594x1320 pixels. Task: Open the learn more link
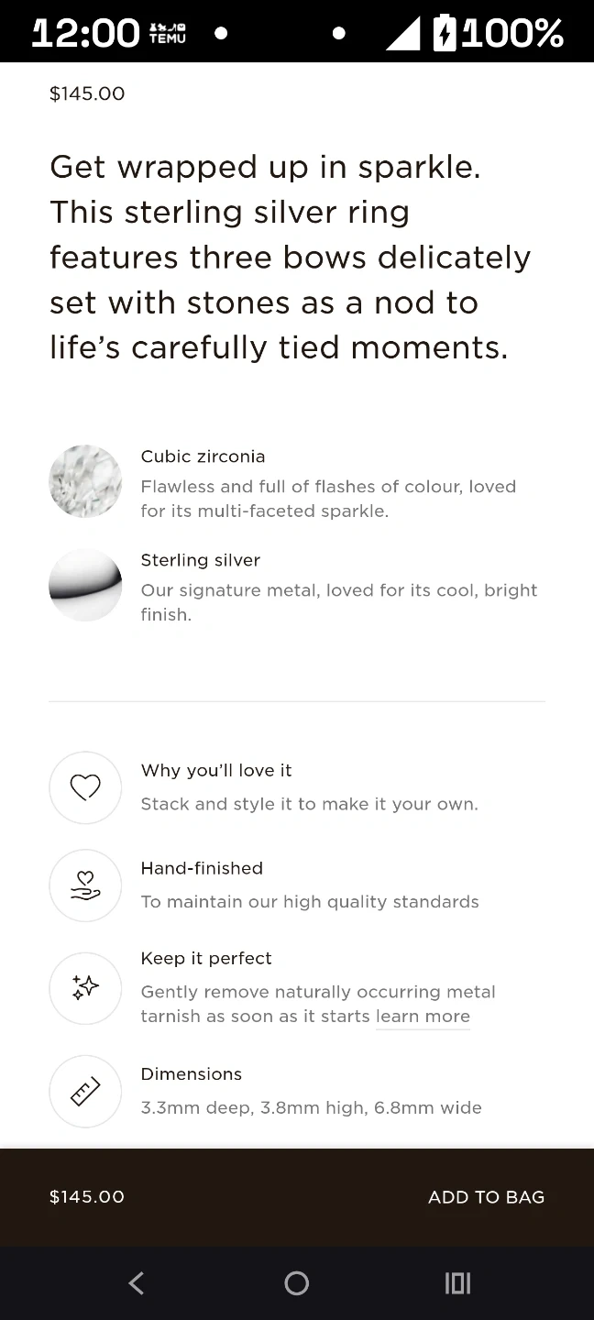(x=423, y=1017)
